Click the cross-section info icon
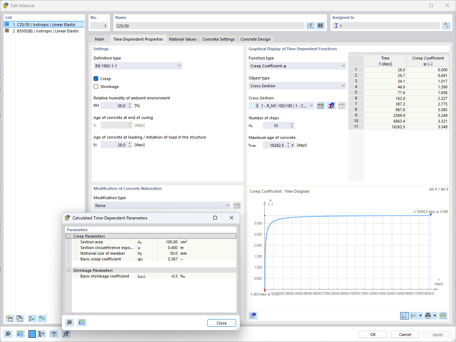This screenshot has width=456, height=342. click(331, 106)
